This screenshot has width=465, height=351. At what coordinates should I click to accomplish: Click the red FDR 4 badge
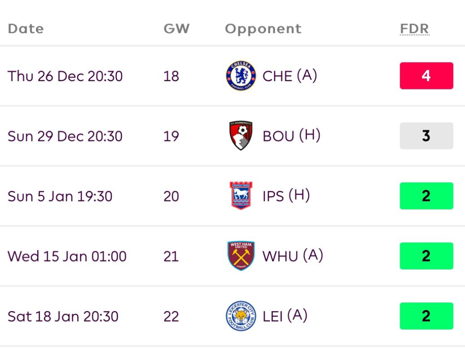pyautogui.click(x=426, y=76)
